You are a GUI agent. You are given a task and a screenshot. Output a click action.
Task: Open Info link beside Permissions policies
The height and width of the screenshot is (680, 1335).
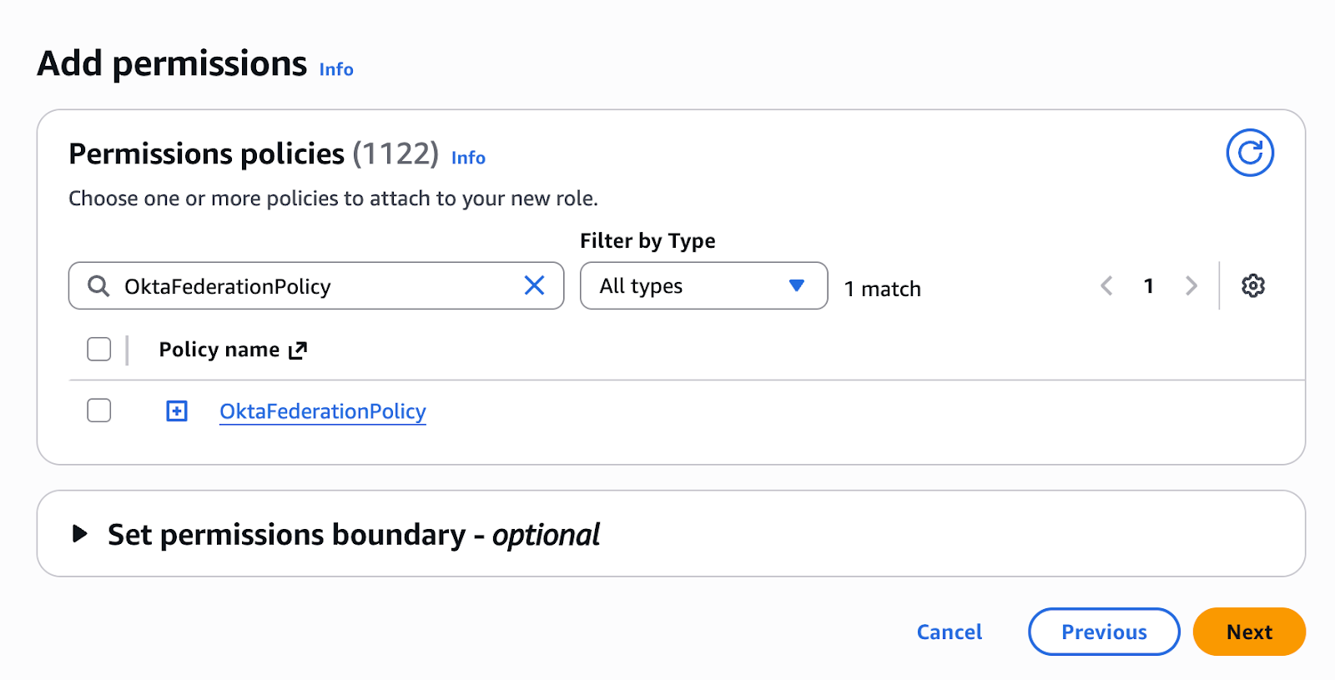point(468,158)
